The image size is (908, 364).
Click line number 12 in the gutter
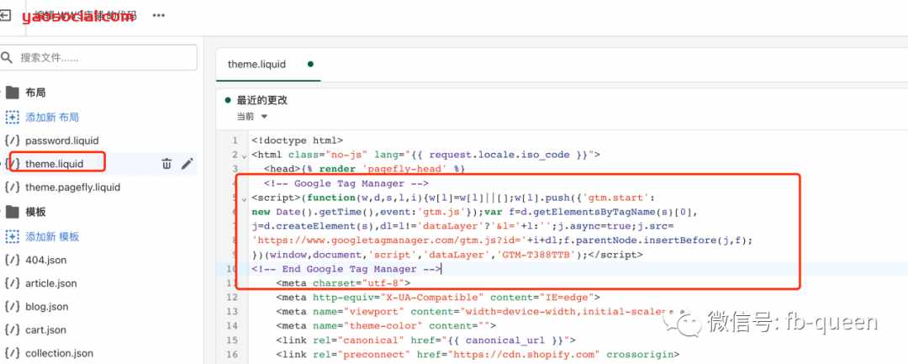[232, 298]
